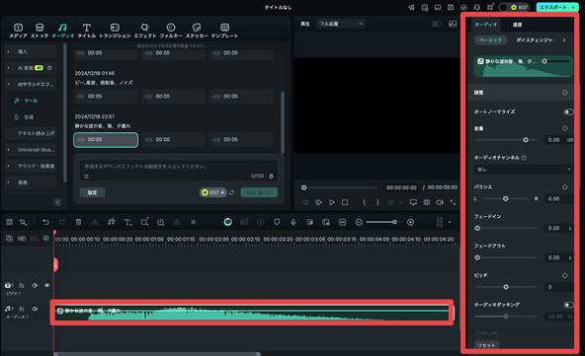Expand the サウンド・効果音 sidebar category

pyautogui.click(x=9, y=166)
